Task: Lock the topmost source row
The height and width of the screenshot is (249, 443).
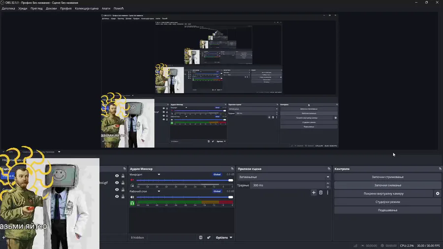Action: click(x=123, y=176)
